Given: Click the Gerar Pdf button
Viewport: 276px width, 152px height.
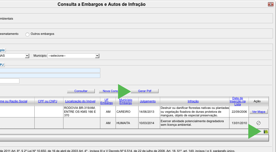Looking at the screenshot, I should point(145,91).
